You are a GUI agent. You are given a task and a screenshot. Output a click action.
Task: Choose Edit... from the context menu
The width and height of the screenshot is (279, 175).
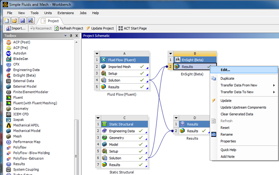coord(244,70)
